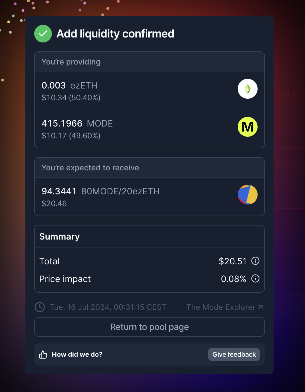Click the transaction date and time text
The image size is (305, 392).
[108, 307]
